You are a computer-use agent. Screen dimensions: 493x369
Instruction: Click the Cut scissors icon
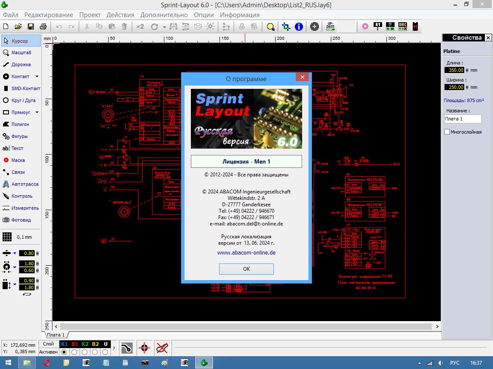pyautogui.click(x=87, y=26)
